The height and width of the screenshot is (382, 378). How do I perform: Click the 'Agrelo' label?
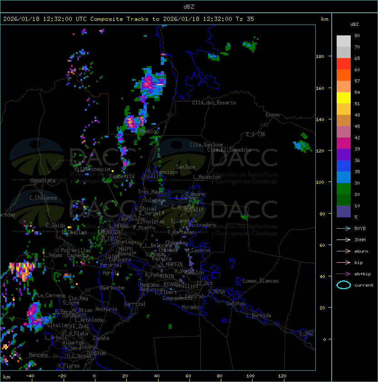click(111, 273)
